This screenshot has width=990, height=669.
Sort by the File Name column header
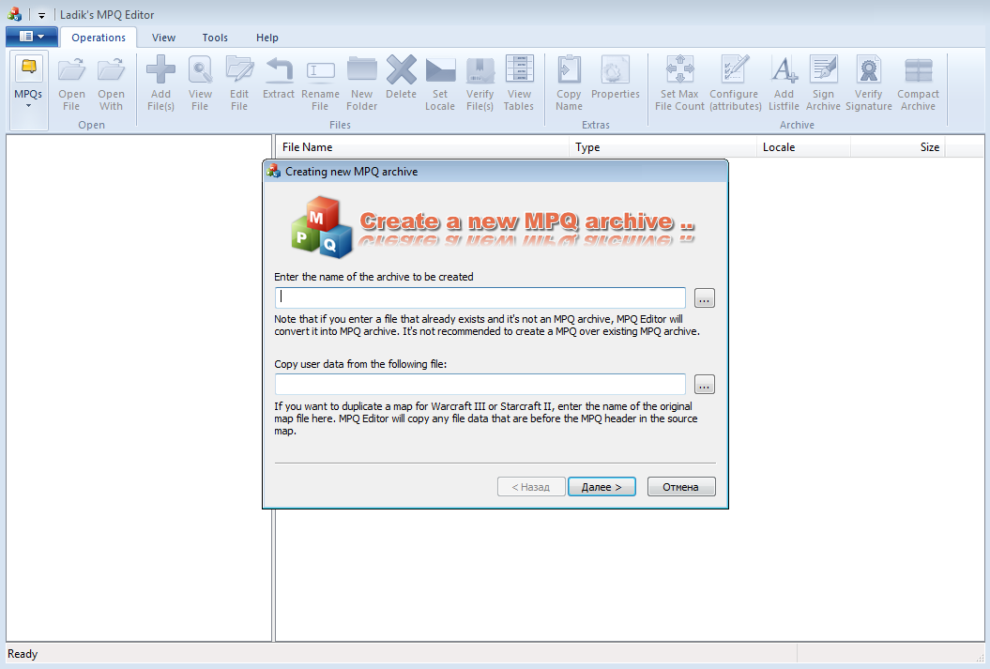(422, 147)
